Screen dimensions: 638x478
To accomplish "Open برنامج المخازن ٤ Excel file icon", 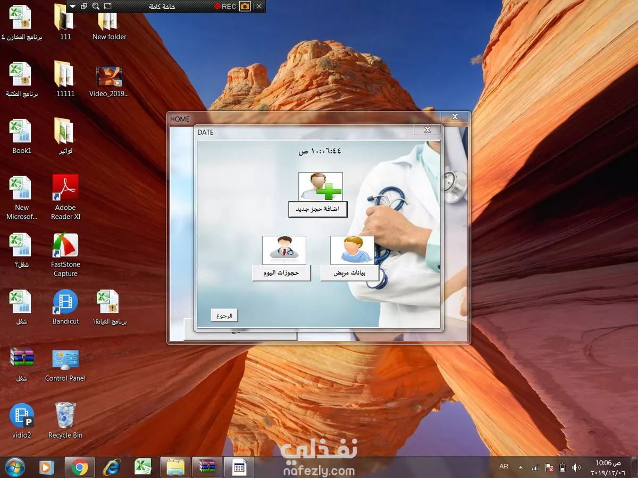I will point(22,23).
